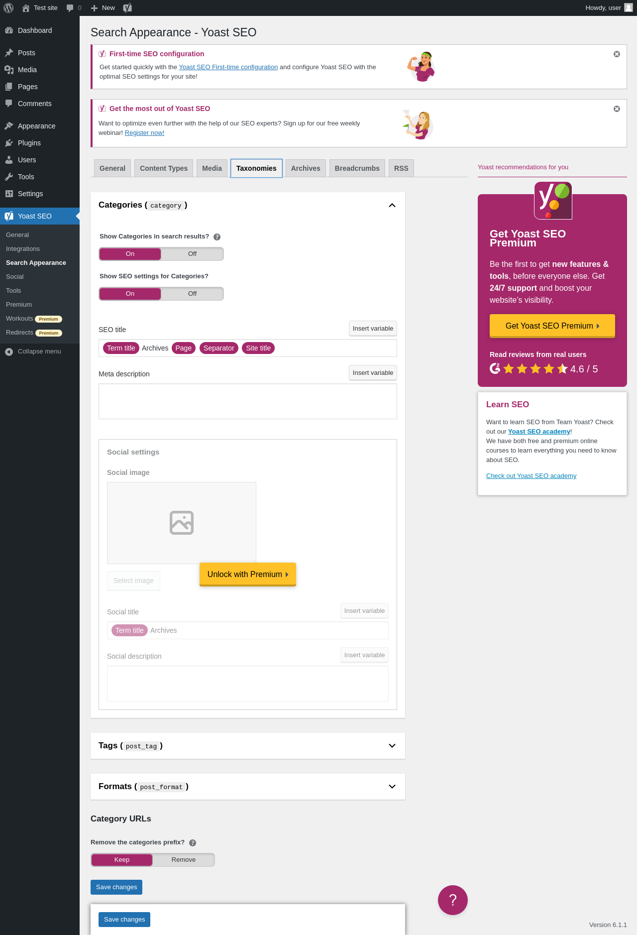Click the Dashboard gauge icon
The width and height of the screenshot is (637, 935).
(x=9, y=30)
